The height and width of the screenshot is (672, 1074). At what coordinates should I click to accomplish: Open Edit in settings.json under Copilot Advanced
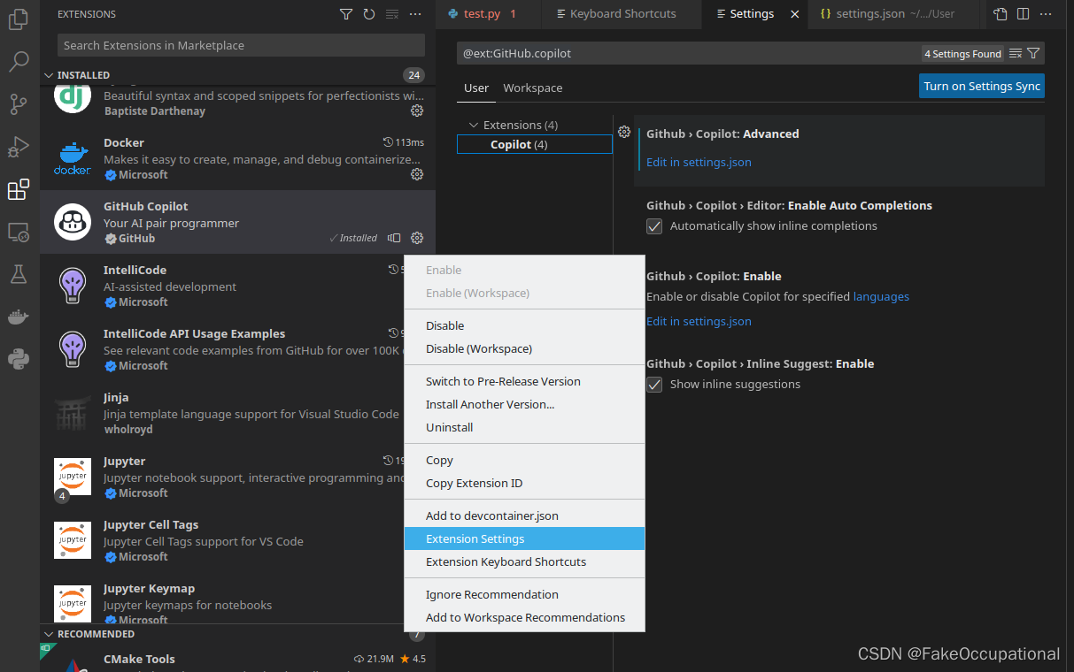(x=699, y=162)
